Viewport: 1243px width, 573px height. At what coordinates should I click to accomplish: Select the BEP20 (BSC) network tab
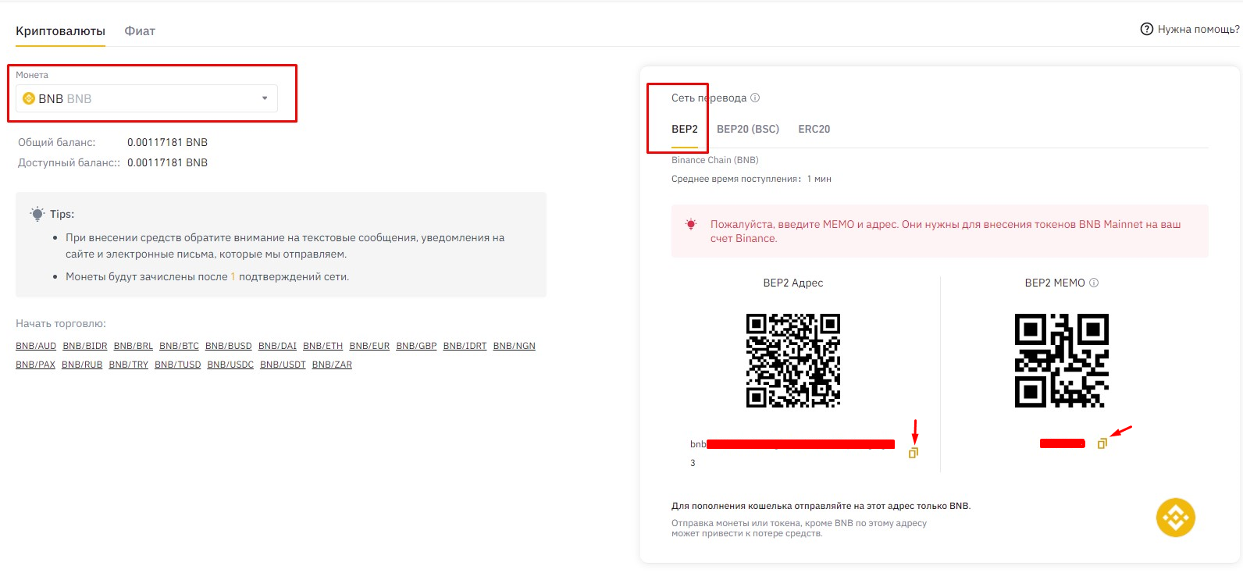[748, 129]
